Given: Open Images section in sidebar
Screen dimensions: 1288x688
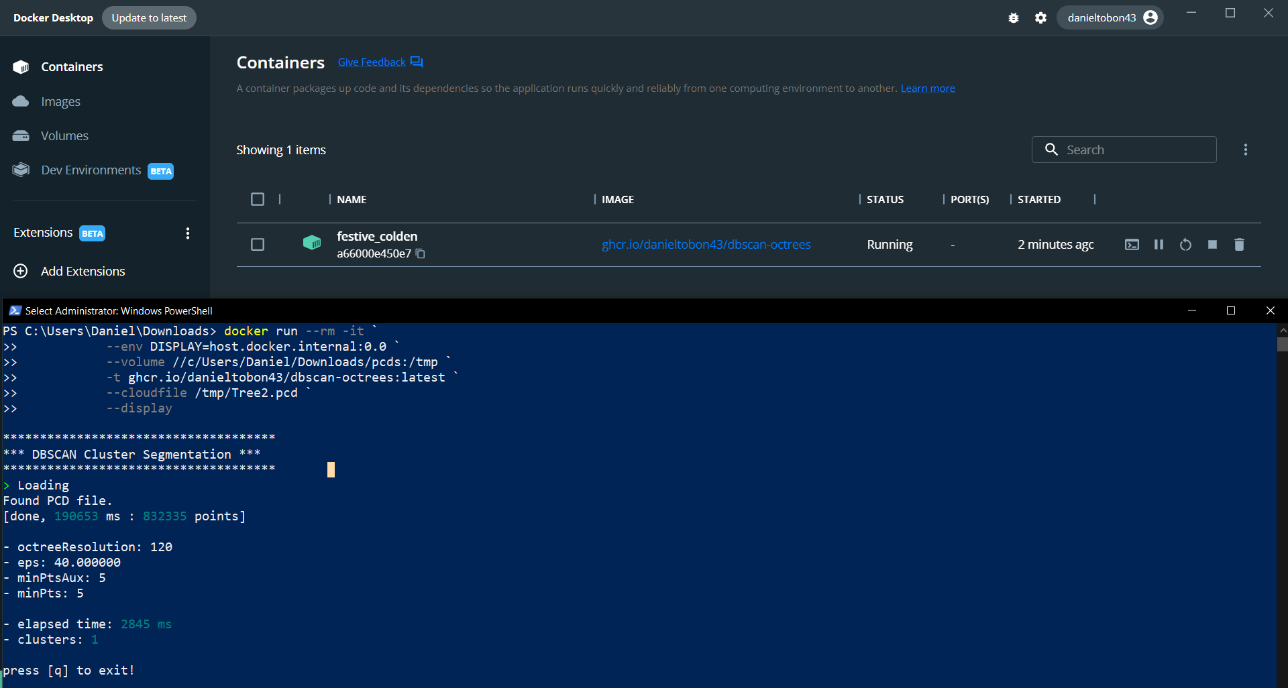Looking at the screenshot, I should 60,102.
